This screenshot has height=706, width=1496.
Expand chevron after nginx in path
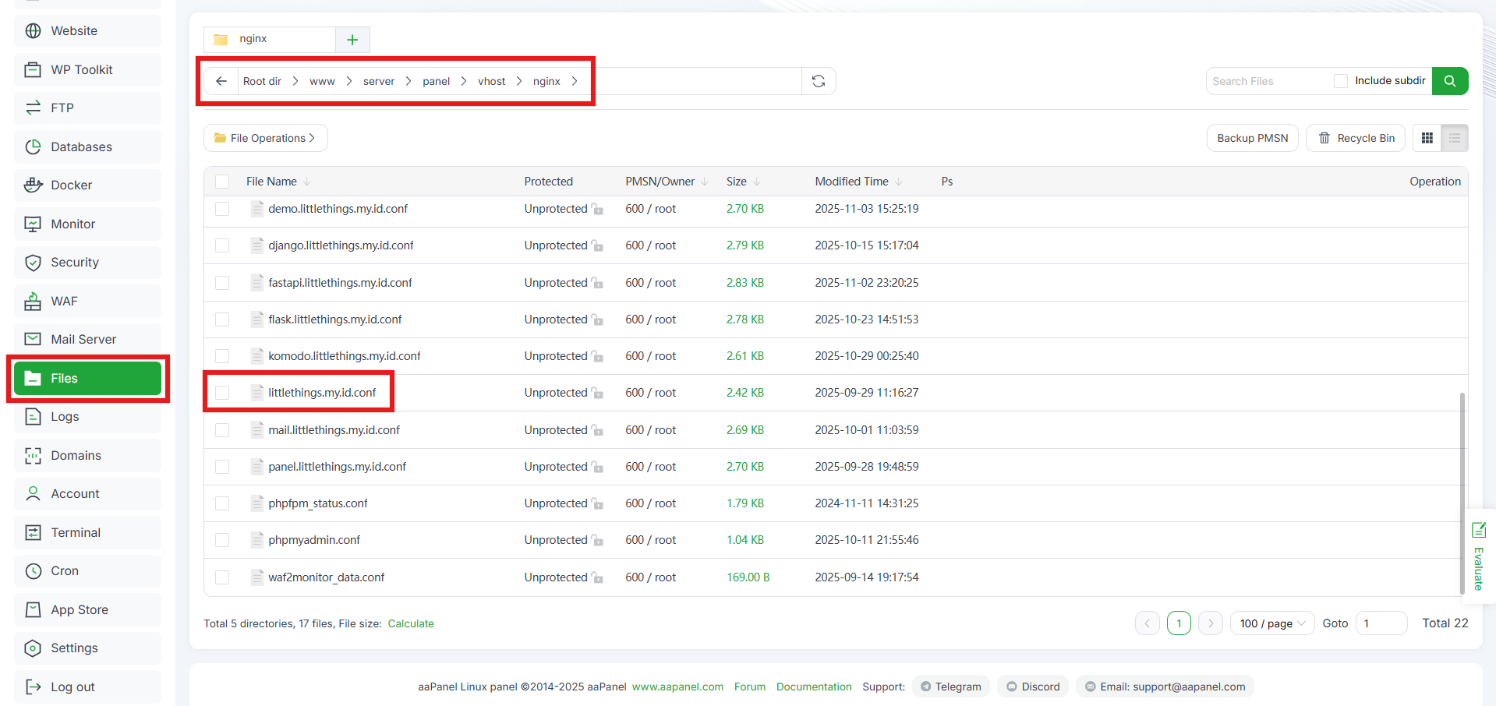coord(575,81)
